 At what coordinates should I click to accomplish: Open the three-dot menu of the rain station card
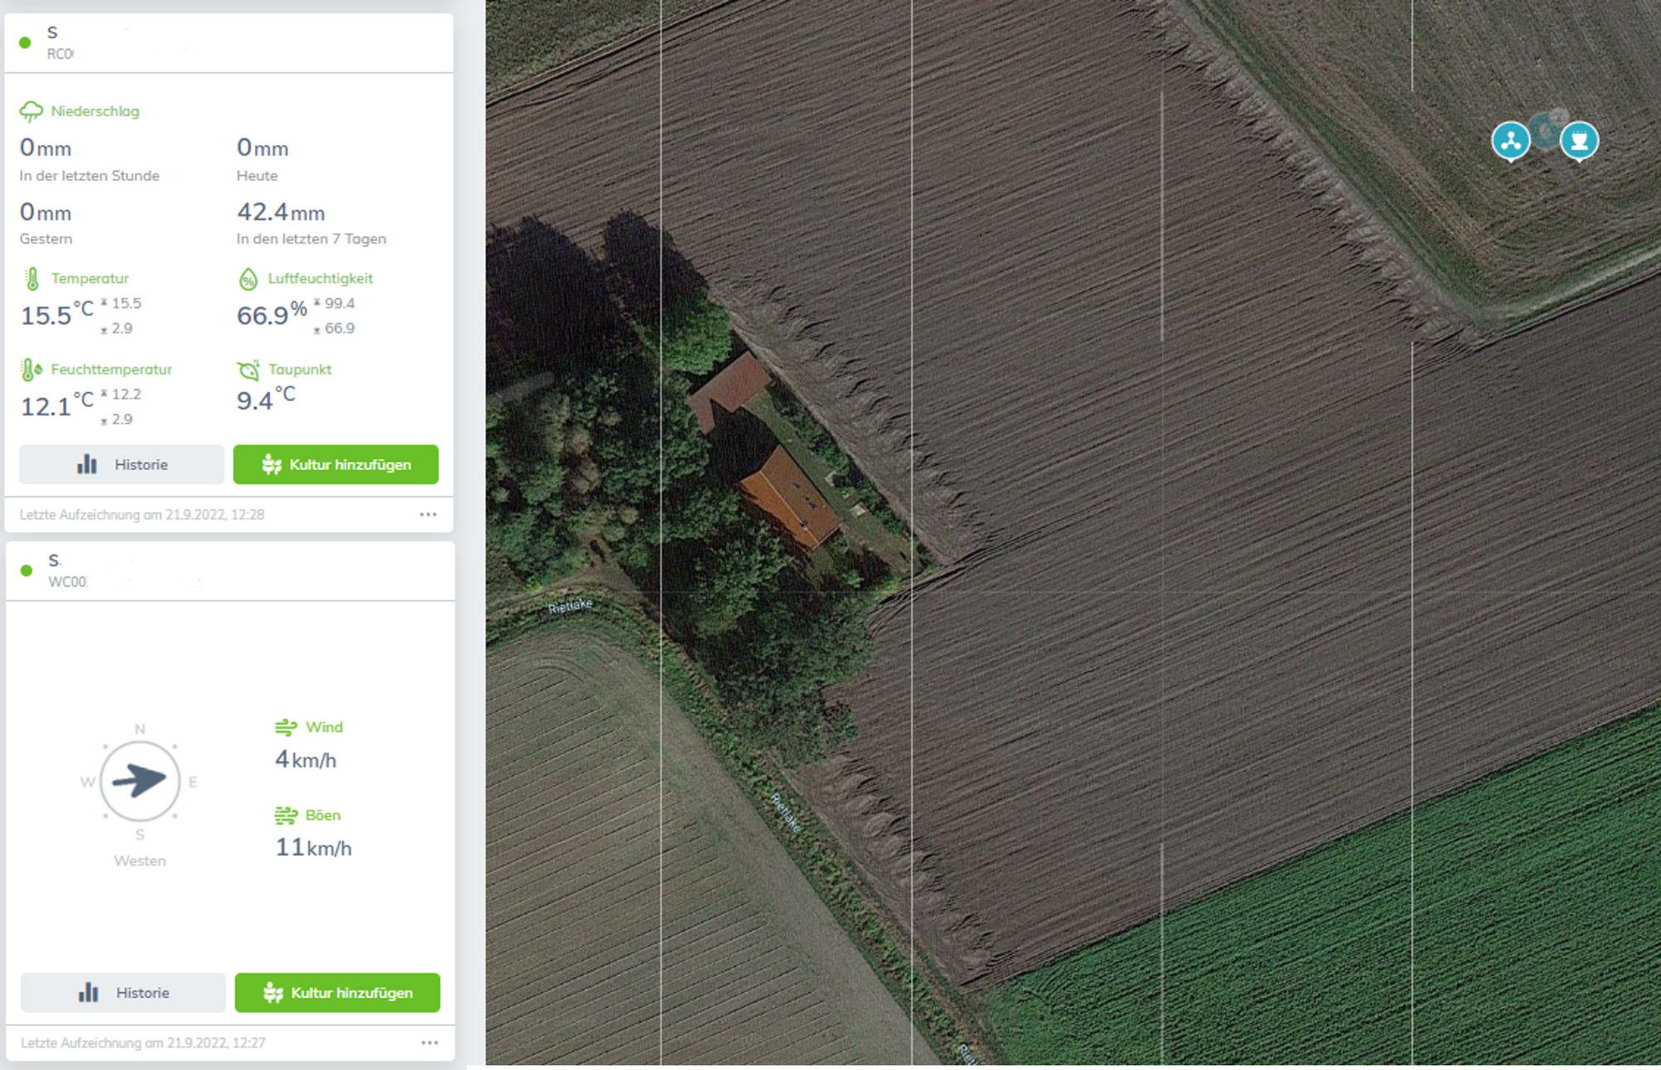click(428, 514)
